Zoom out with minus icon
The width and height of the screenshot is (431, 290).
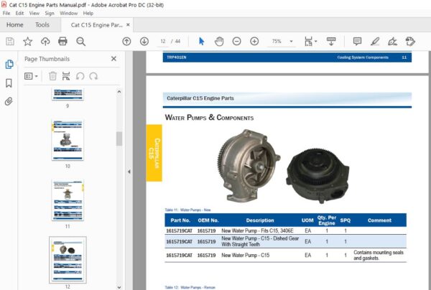236,42
